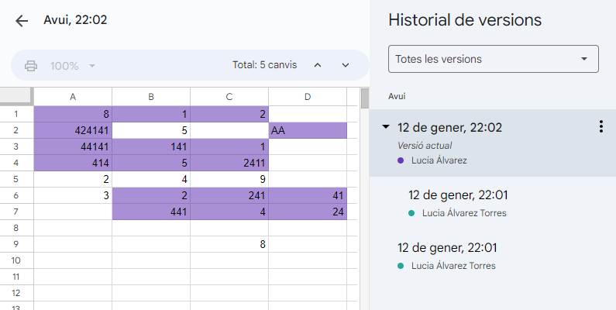
Task: Open the 100% zoom dropdown
Action: pyautogui.click(x=73, y=66)
